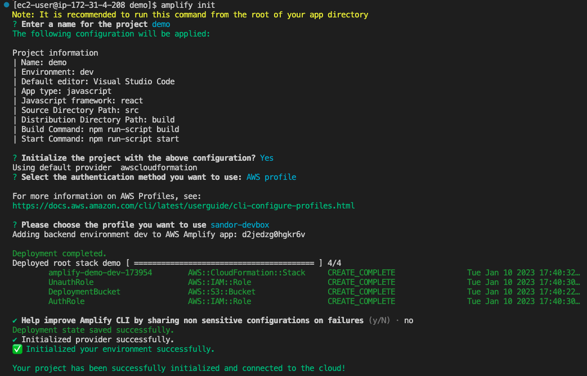Screen dimensions: 587x376
Task: Click the checkmark beside 'Initialized provider successfully'
Action: [15, 339]
